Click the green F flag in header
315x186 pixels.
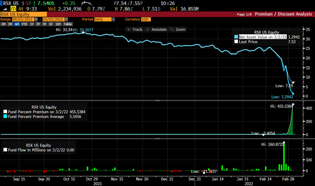30,3
